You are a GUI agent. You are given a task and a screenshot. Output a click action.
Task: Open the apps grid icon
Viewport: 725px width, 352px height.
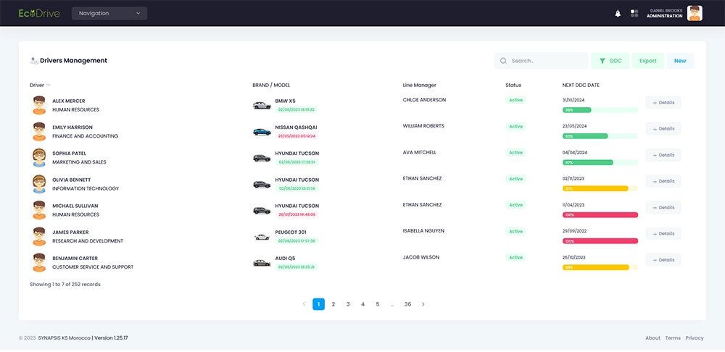634,13
